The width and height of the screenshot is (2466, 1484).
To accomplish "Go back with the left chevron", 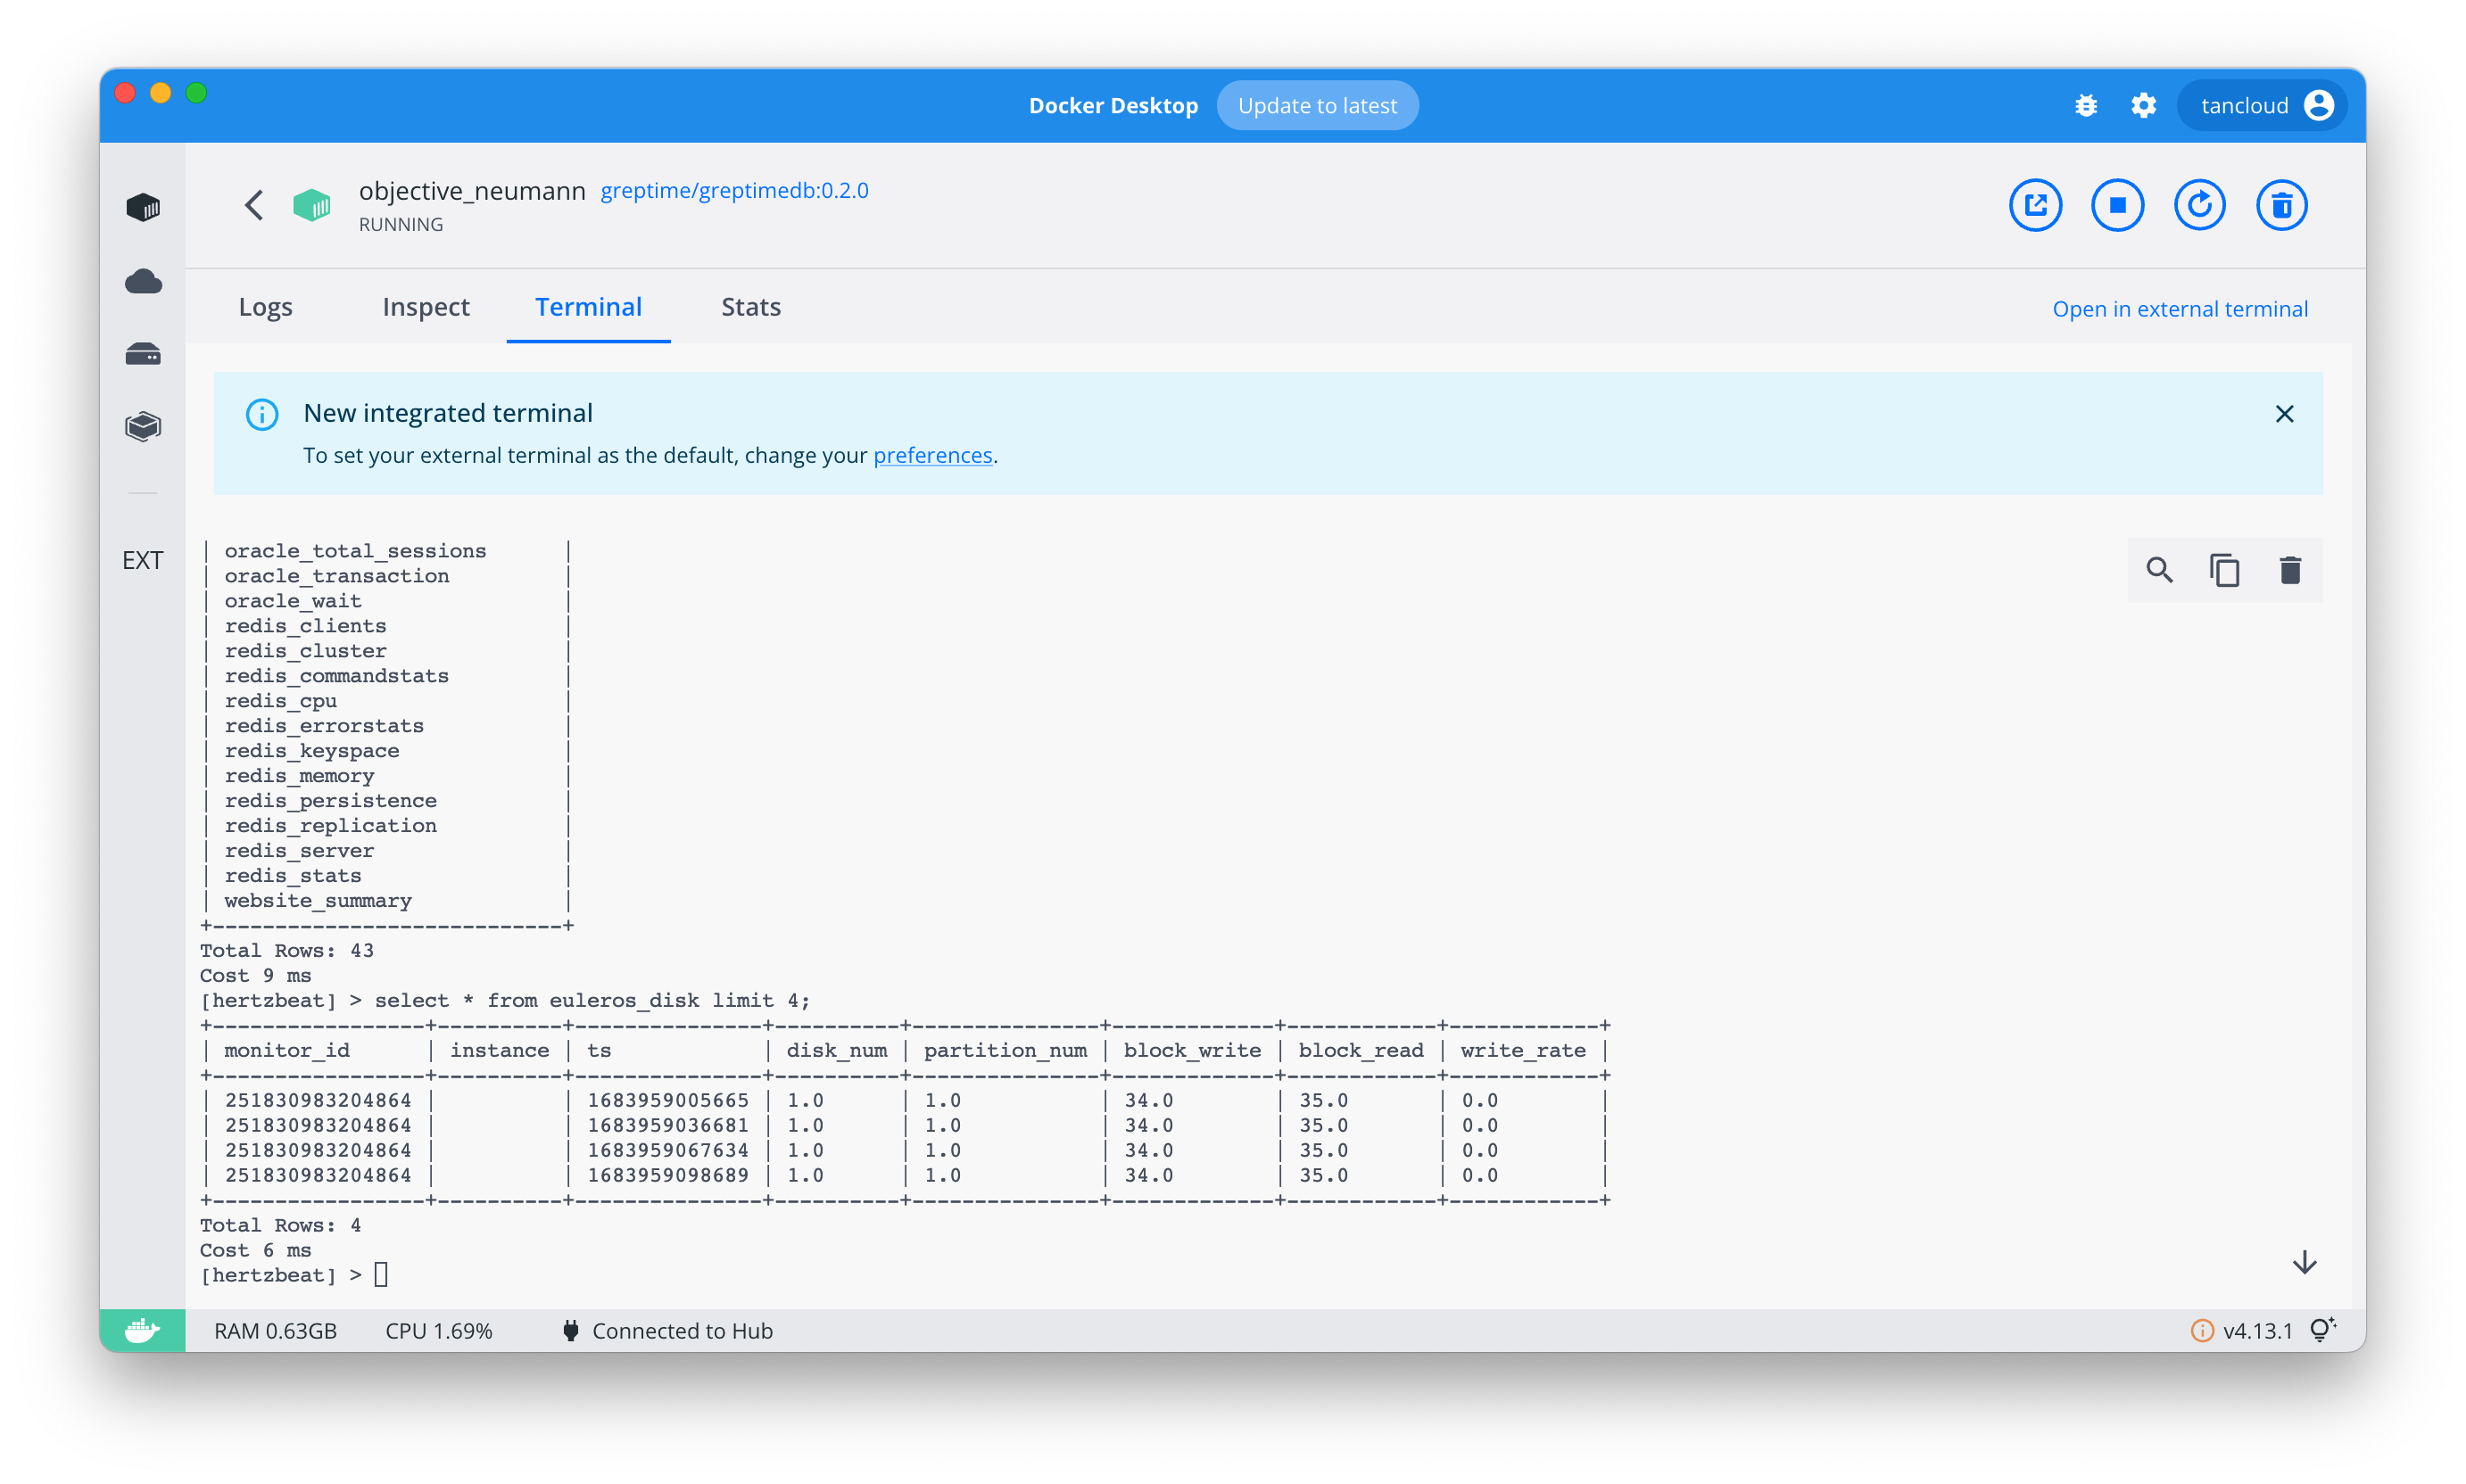I will (254, 205).
